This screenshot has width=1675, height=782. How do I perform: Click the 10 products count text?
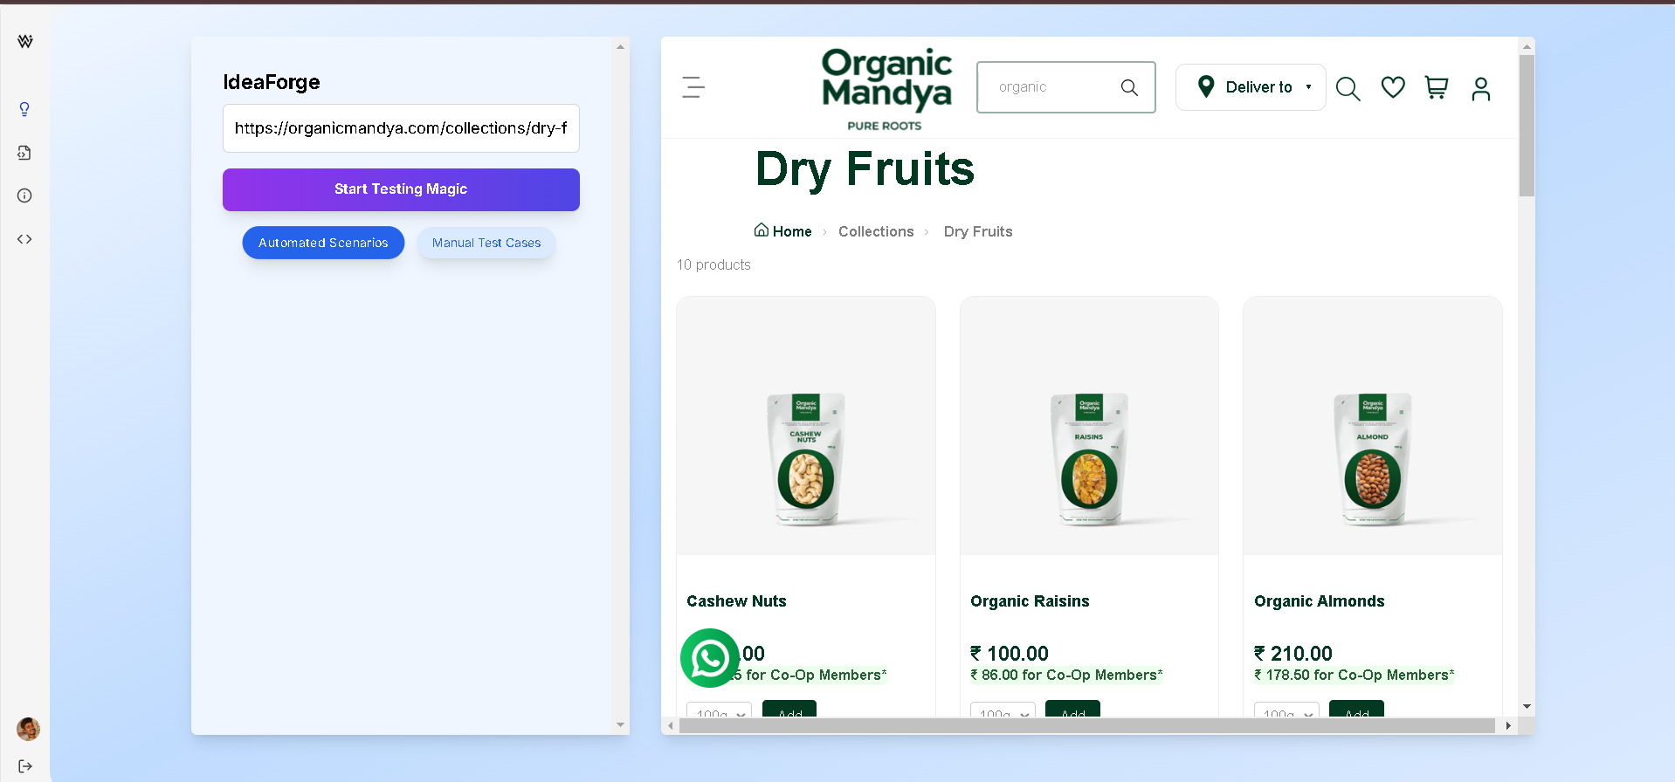(x=713, y=264)
